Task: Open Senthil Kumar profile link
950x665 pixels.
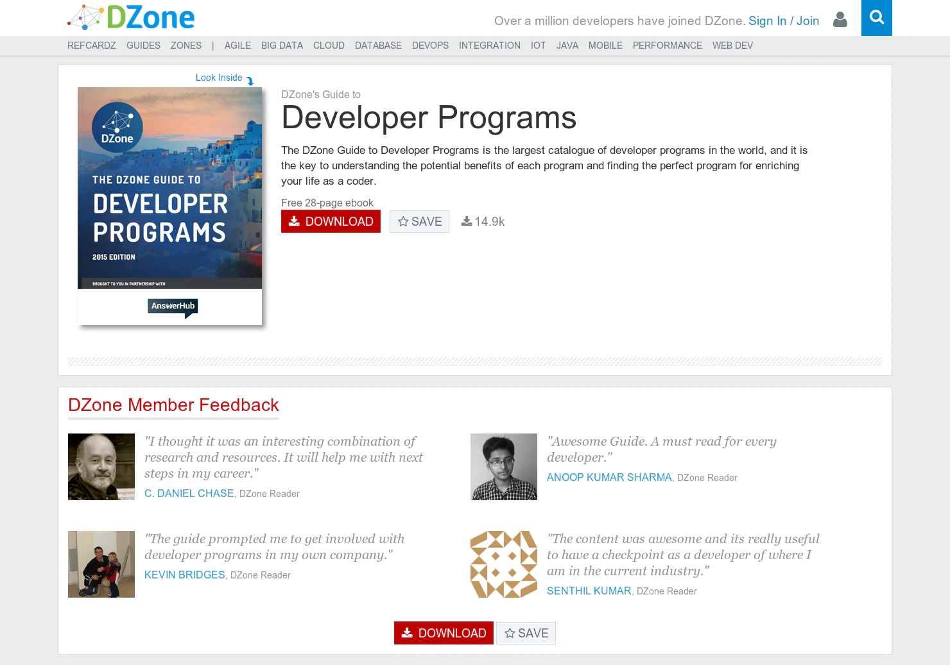Action: (x=589, y=591)
